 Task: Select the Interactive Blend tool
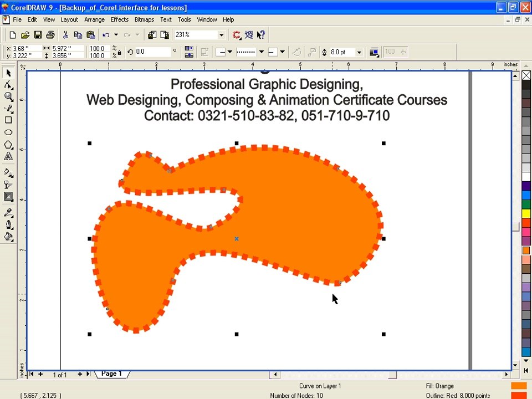pyautogui.click(x=8, y=196)
